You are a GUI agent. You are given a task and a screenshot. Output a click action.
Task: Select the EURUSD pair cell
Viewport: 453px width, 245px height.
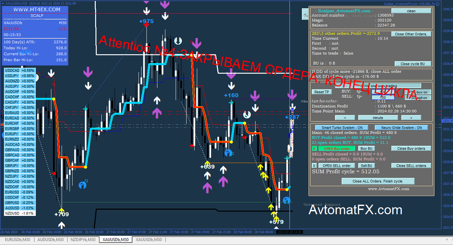[12, 192]
